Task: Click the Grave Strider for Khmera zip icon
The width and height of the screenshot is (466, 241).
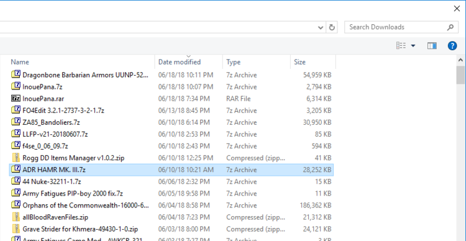Action: [x=16, y=229]
